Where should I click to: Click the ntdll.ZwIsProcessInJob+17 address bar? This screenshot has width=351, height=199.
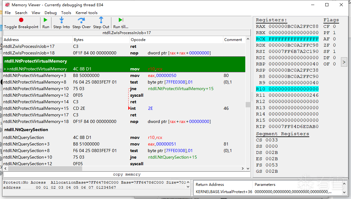pyautogui.click(x=127, y=33)
